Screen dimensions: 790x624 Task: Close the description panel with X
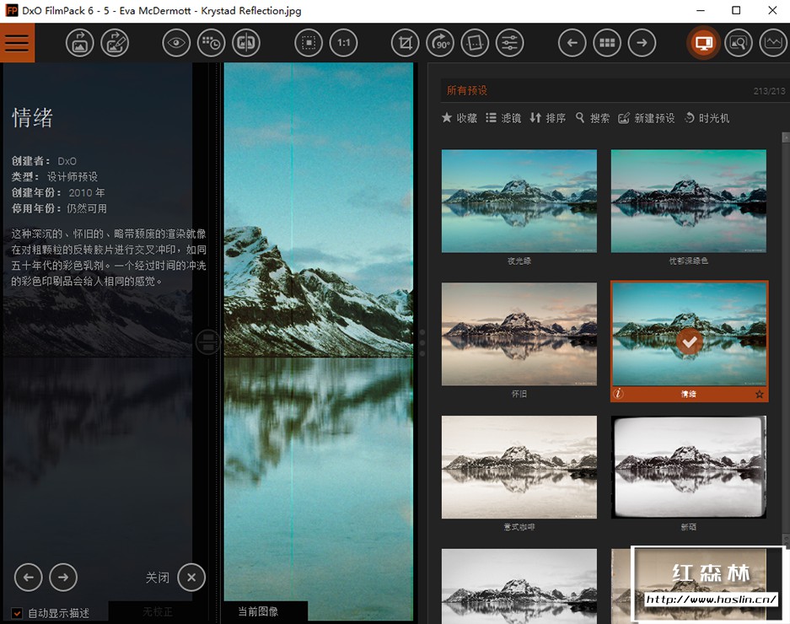click(191, 577)
